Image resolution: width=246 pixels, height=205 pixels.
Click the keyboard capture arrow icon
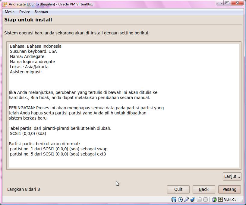coord(220,200)
